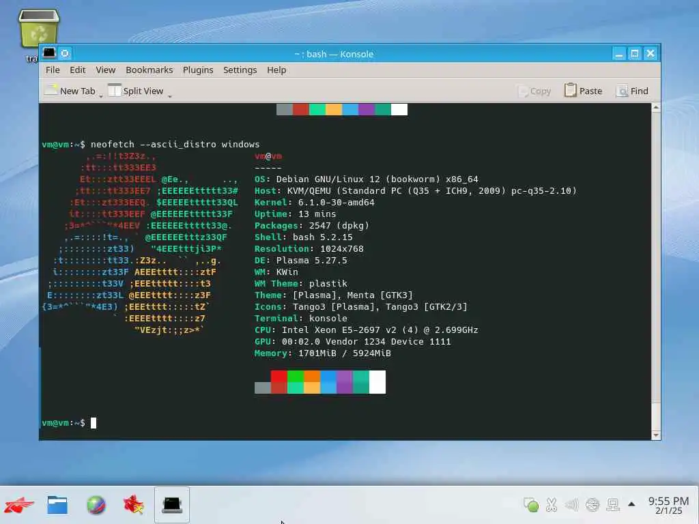Open the Help menu

point(276,70)
